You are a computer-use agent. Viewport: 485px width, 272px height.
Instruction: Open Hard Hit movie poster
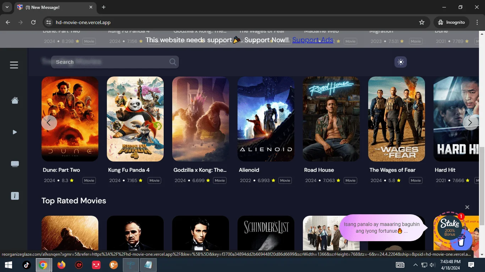pos(456,119)
